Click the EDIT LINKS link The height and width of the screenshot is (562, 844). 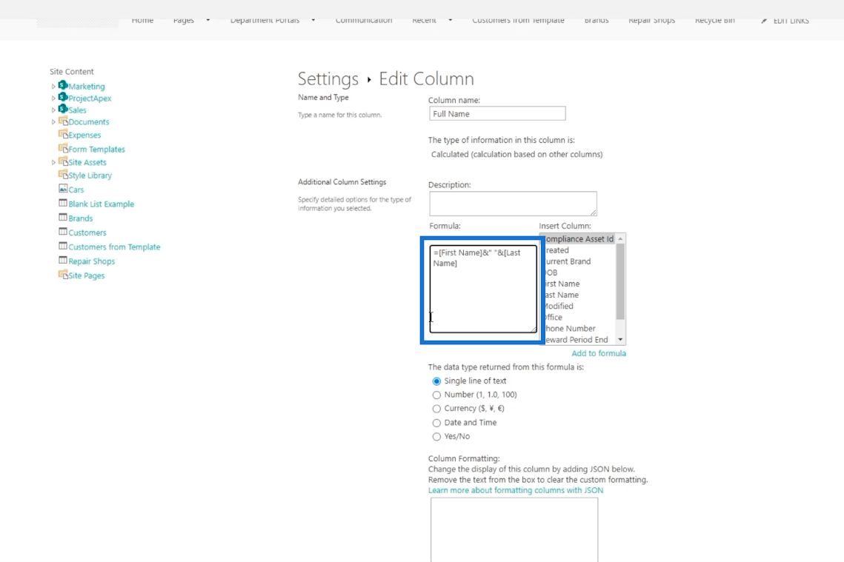point(791,21)
